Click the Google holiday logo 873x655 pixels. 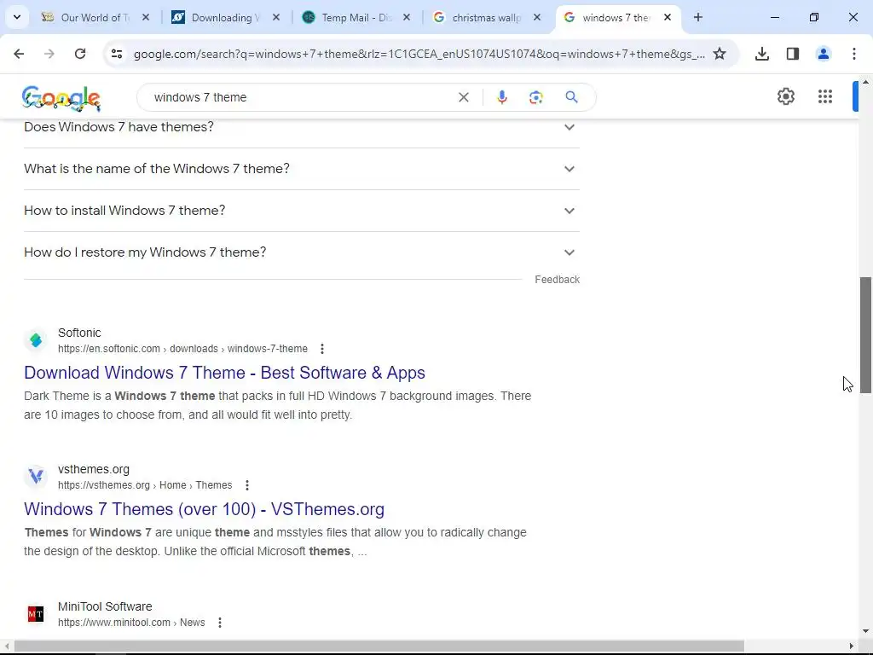(61, 98)
